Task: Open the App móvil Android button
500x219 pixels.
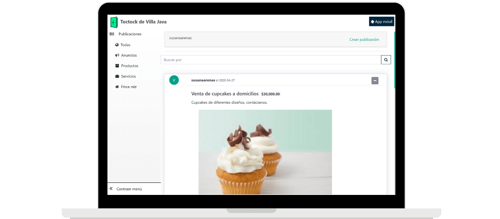Action: pos(381,22)
